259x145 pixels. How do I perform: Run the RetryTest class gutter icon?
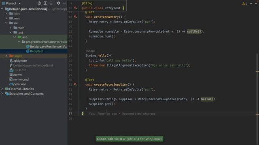75,8
